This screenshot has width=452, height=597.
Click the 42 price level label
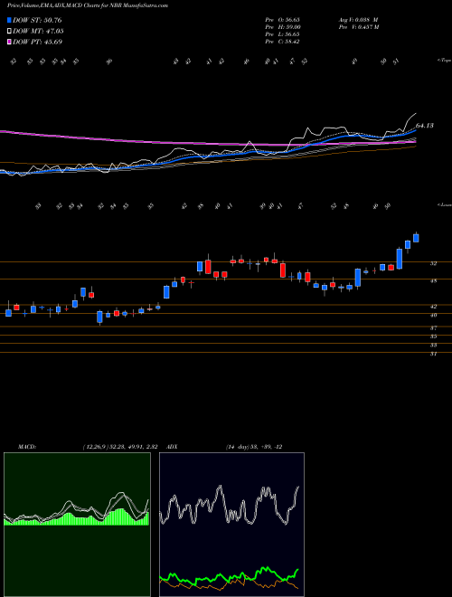click(433, 306)
